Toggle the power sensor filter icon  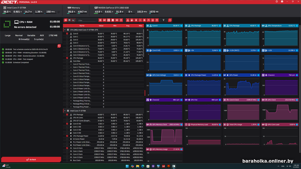point(136,20)
